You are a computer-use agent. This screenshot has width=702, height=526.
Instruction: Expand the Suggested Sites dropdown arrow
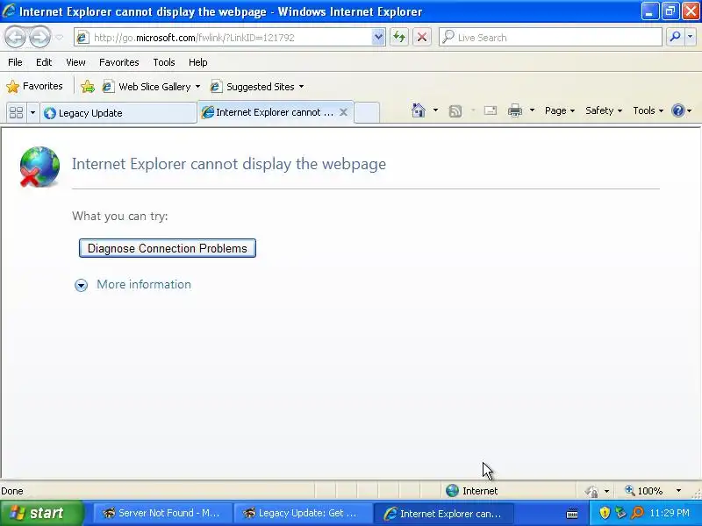pyautogui.click(x=301, y=86)
